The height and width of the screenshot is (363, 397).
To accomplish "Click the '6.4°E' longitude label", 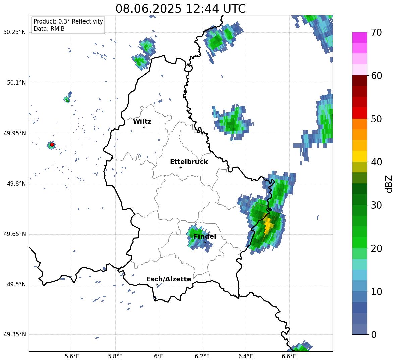I will coord(245,356).
